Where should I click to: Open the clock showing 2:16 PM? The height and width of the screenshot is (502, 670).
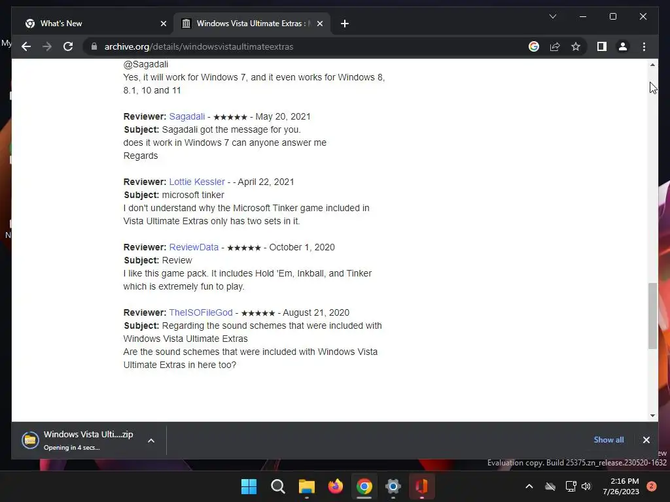tap(621, 486)
